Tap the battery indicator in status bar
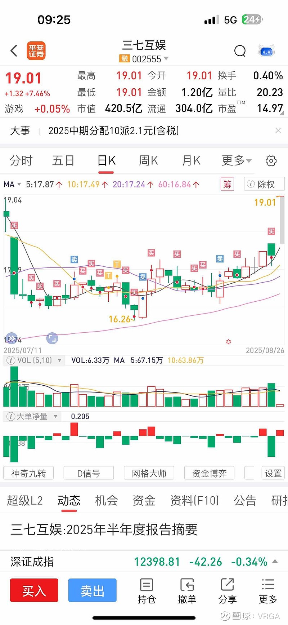The width and height of the screenshot is (288, 625). click(x=252, y=19)
